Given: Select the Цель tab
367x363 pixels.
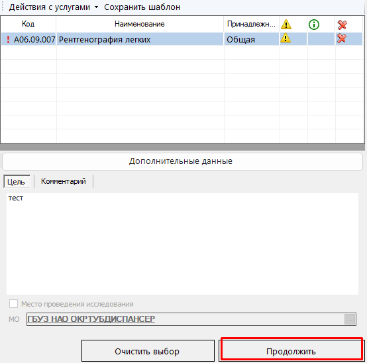Looking at the screenshot, I should point(16,182).
